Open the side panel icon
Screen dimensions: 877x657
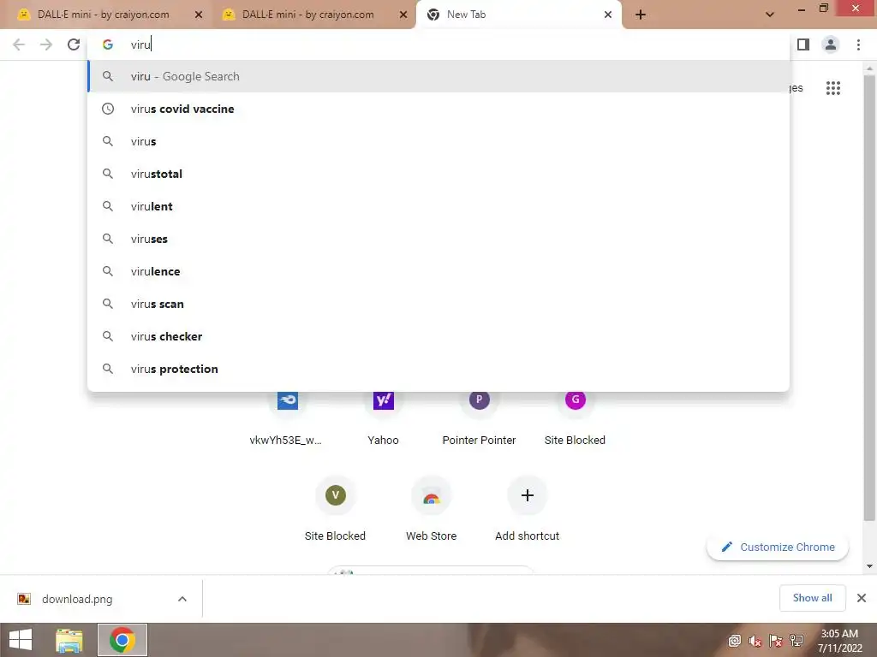(803, 44)
